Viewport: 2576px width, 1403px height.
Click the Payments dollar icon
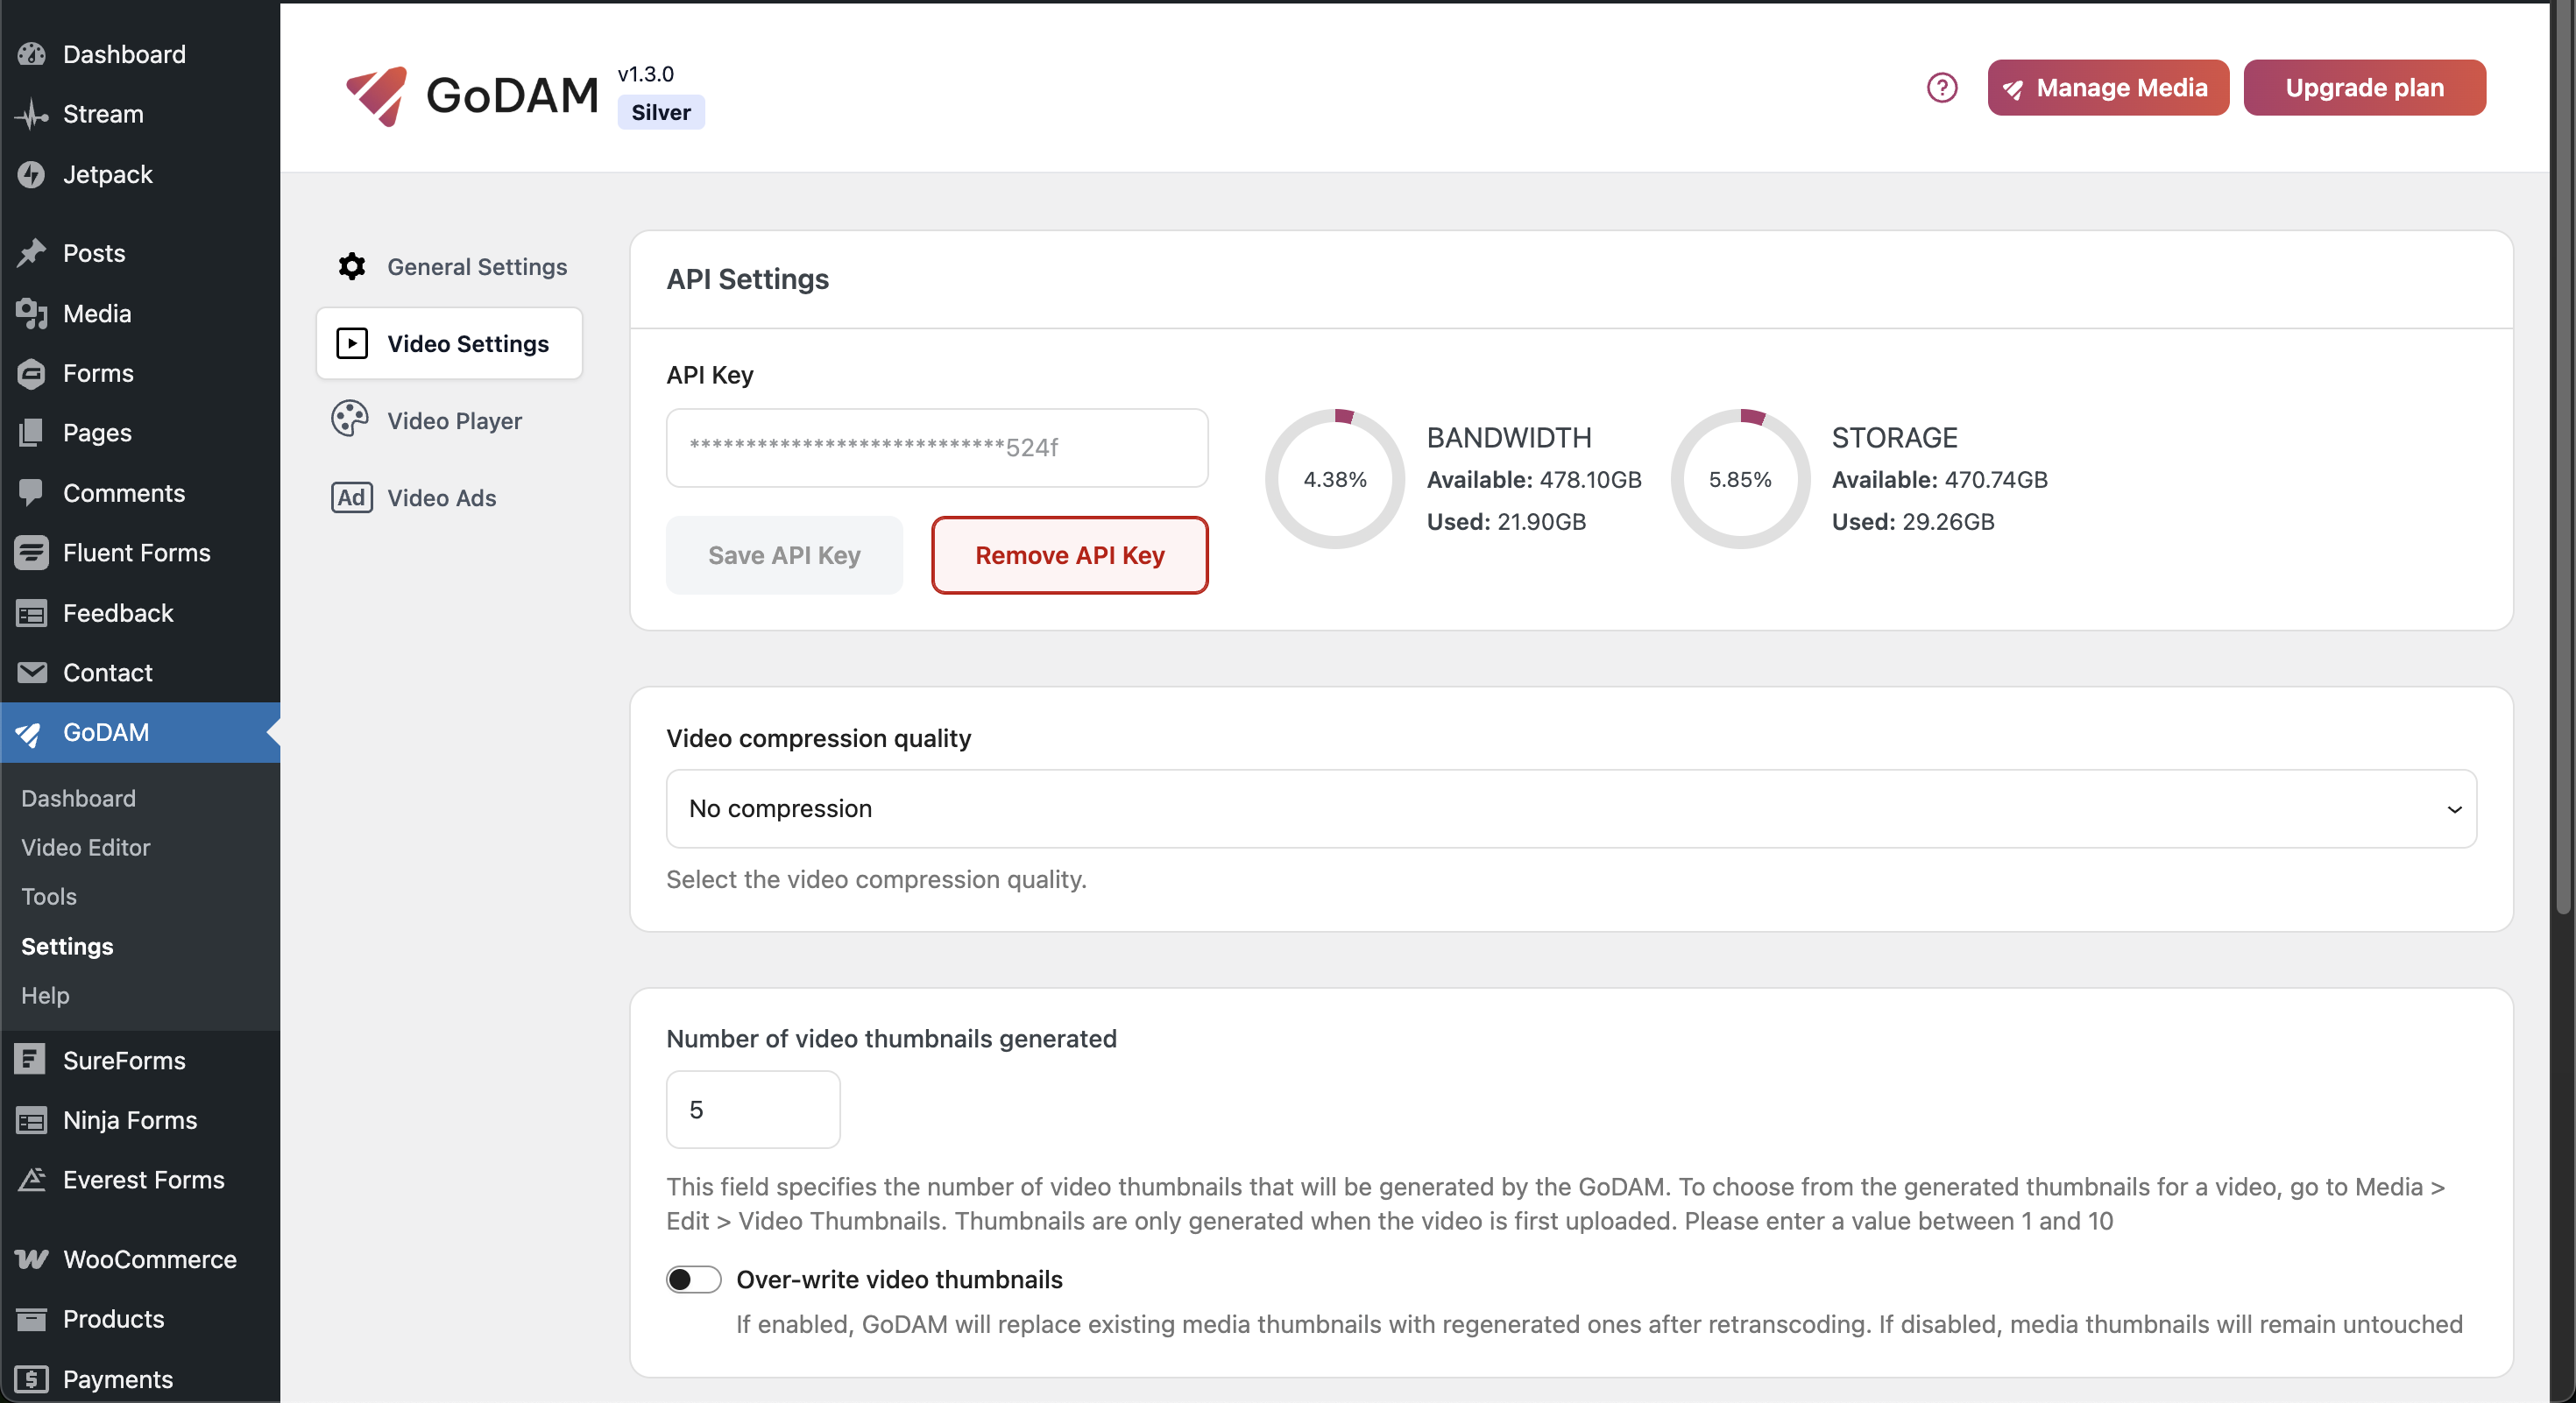point(32,1379)
